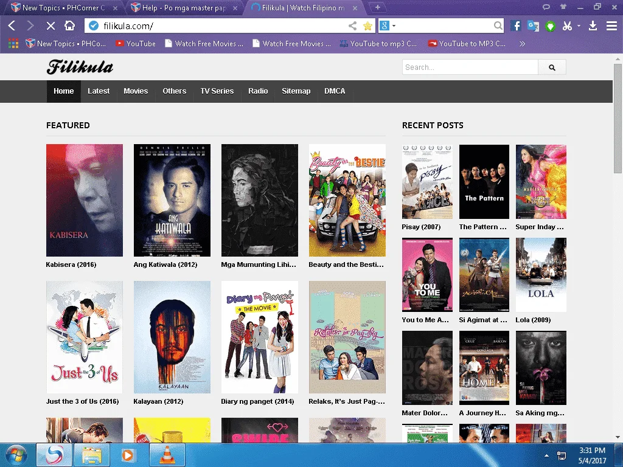The width and height of the screenshot is (623, 467).
Task: Open the Google Translate extension icon
Action: 533,26
